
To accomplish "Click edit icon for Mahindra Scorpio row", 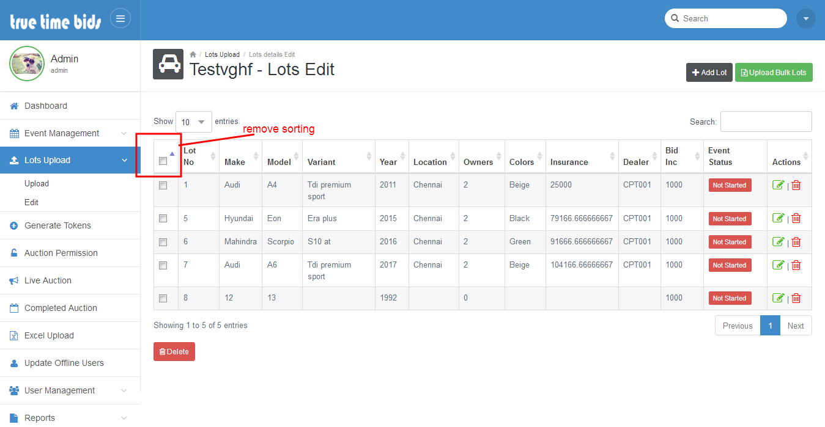I will pos(778,241).
